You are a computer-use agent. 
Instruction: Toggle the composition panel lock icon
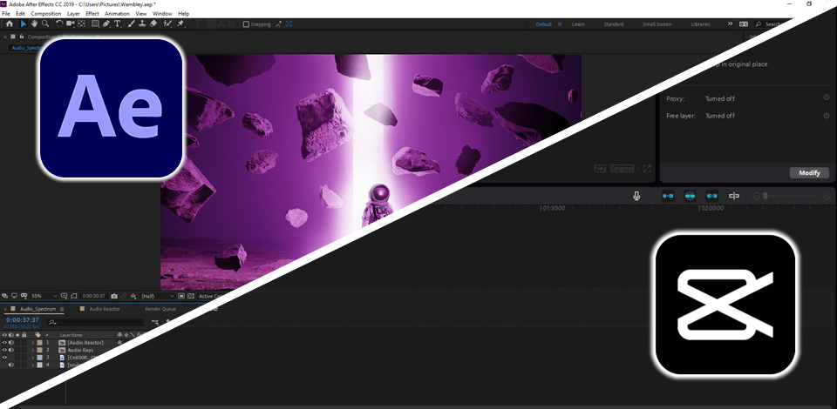pos(21,37)
